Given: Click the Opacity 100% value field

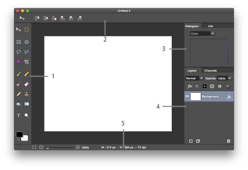Looking at the screenshot, I should click(x=222, y=78).
